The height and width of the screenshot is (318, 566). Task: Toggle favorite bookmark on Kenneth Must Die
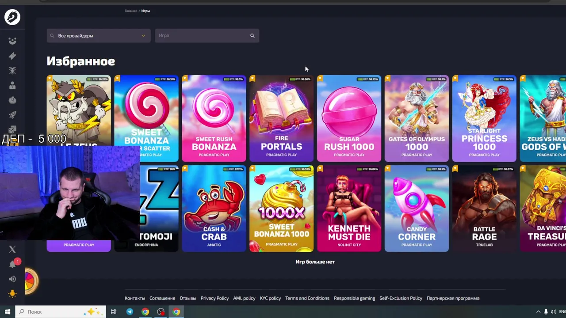pyautogui.click(x=320, y=169)
